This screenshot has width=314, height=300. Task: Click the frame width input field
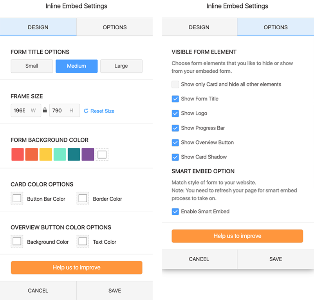20,111
